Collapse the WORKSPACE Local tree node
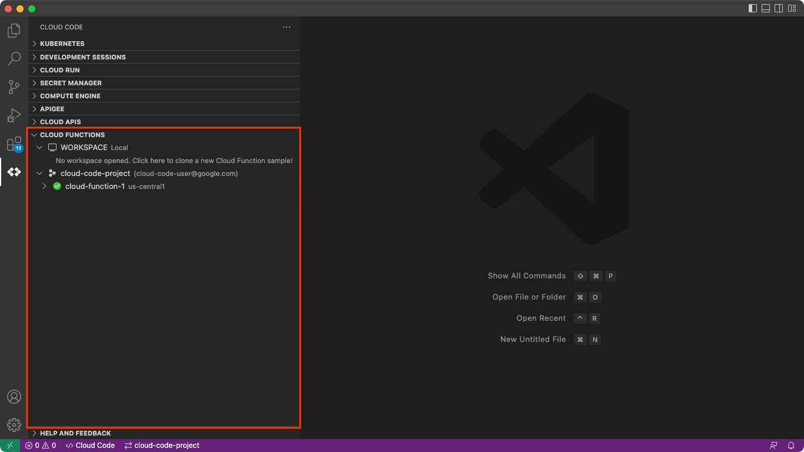This screenshot has height=452, width=804. (x=39, y=148)
